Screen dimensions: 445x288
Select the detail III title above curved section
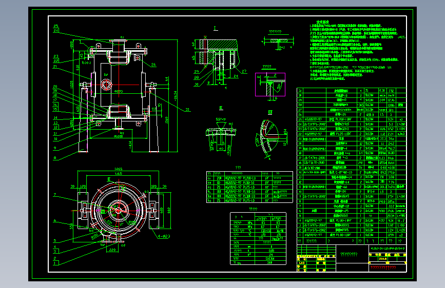click(270, 112)
